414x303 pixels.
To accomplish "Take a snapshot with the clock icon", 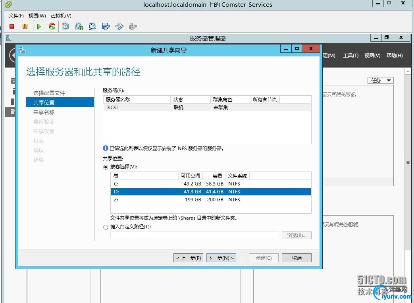I will coord(65,26).
